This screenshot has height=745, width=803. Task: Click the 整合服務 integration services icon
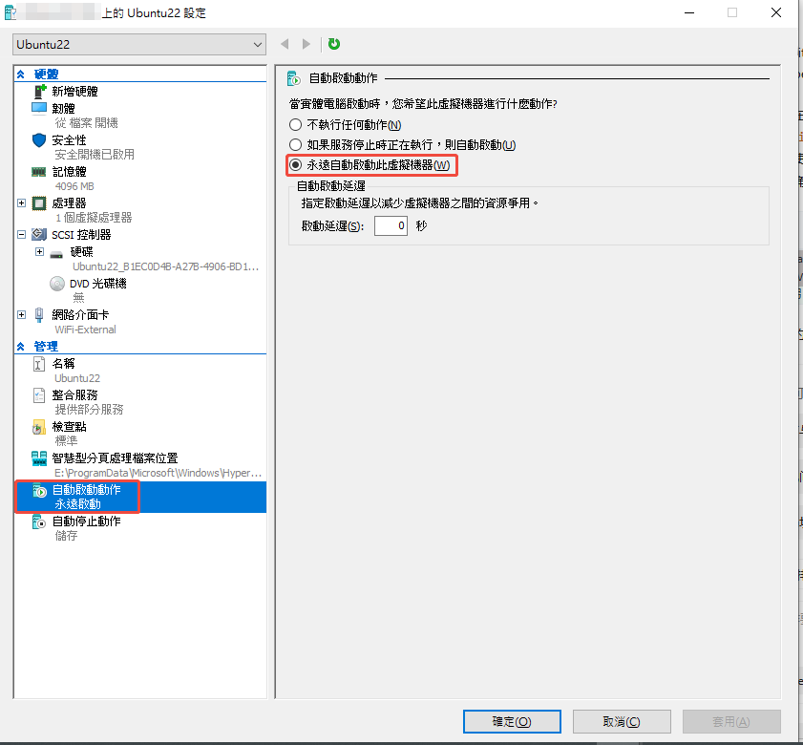39,395
